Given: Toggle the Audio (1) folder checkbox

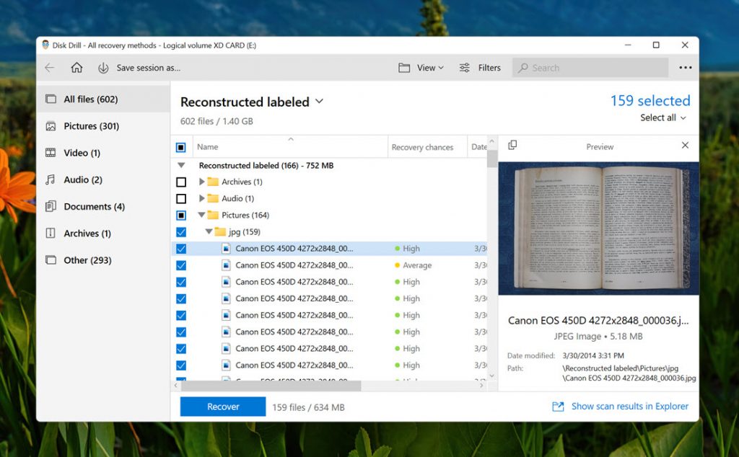Looking at the screenshot, I should tap(181, 199).
